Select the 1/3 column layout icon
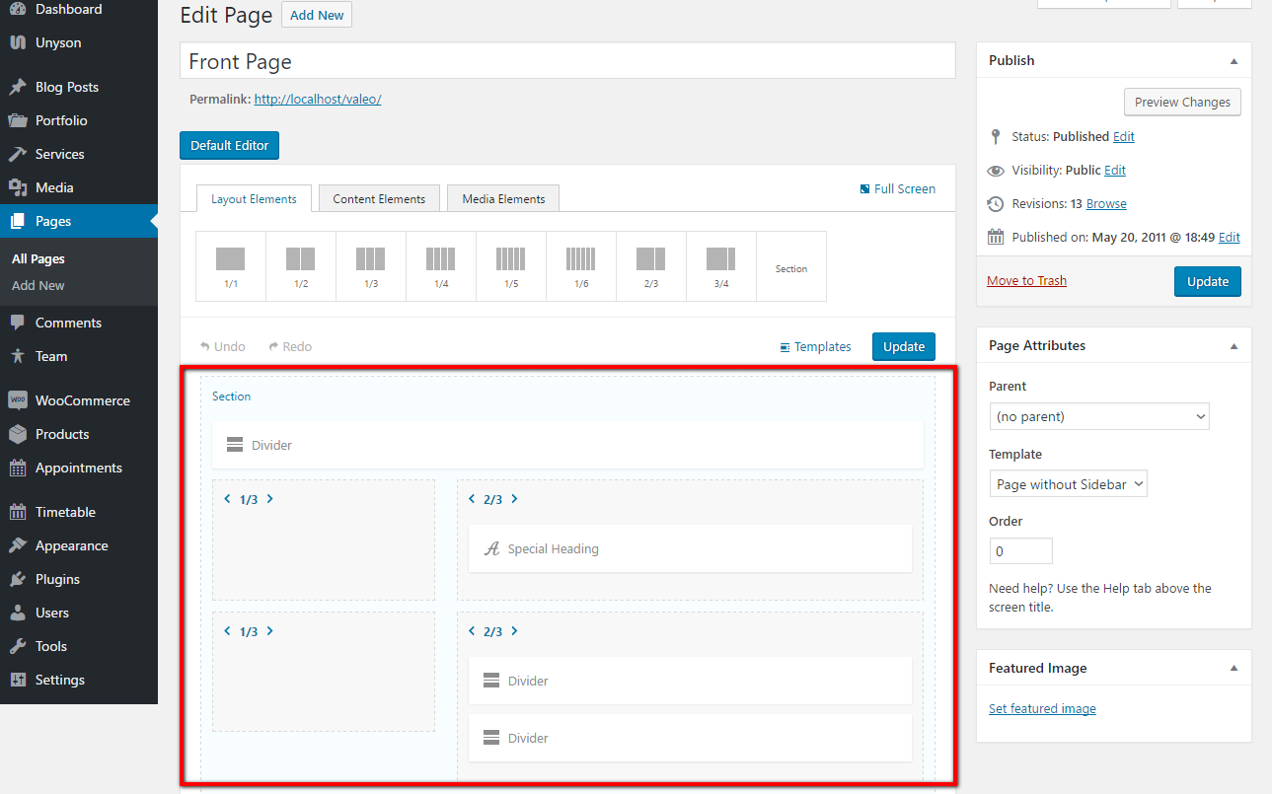 [370, 260]
